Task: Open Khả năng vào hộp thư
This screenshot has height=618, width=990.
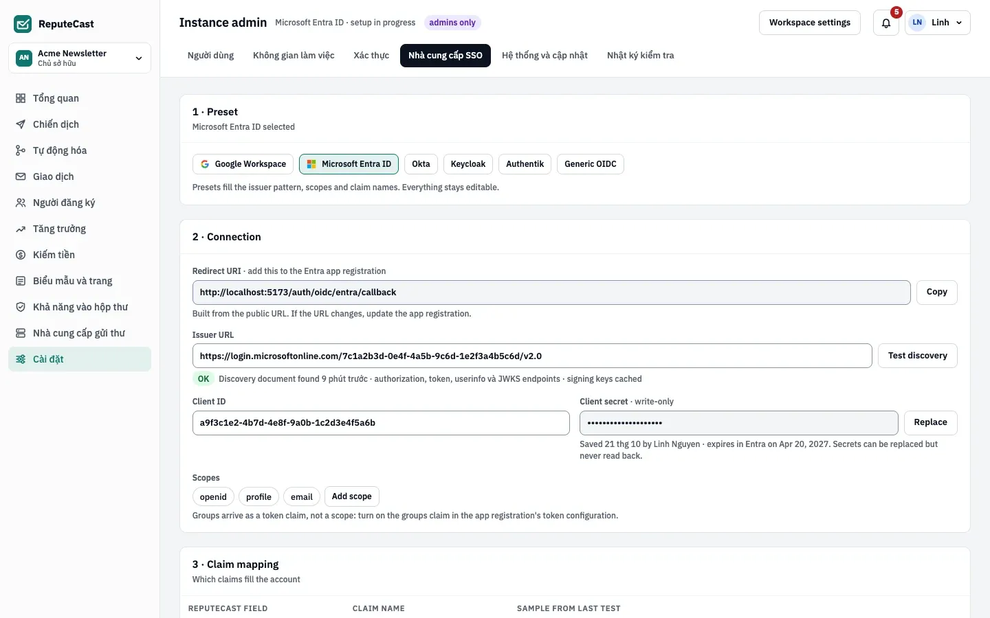Action: point(80,307)
